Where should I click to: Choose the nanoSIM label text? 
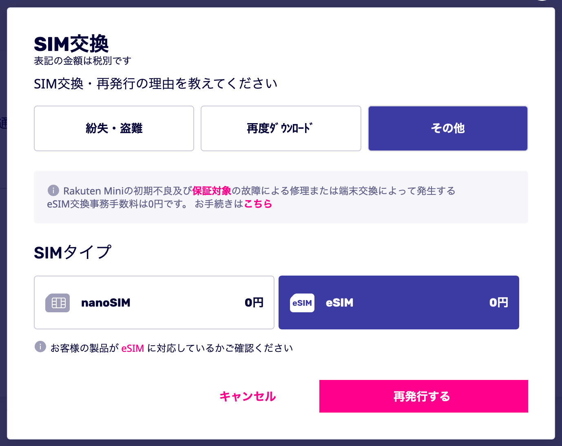pyautogui.click(x=106, y=302)
